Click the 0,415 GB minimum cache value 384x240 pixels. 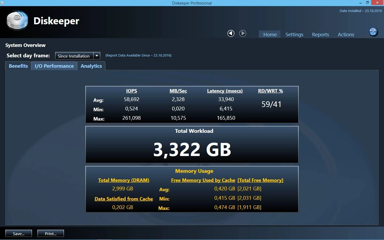(x=225, y=198)
